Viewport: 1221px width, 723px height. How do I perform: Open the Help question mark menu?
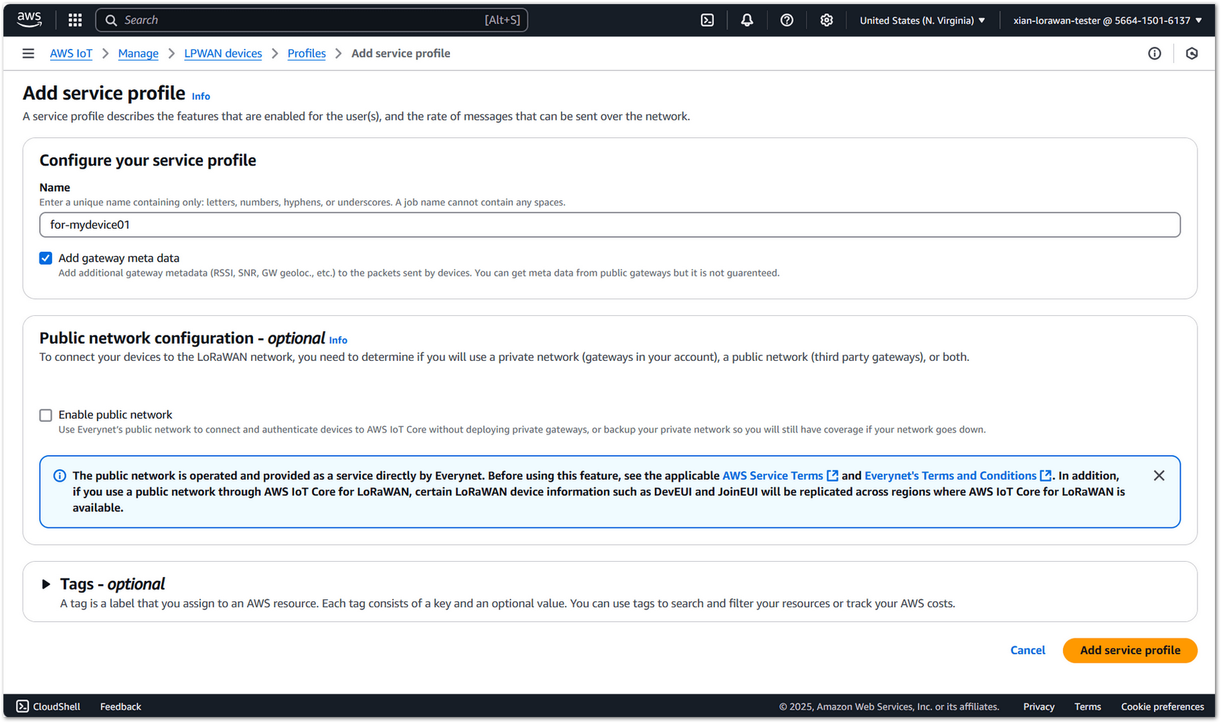coord(787,20)
